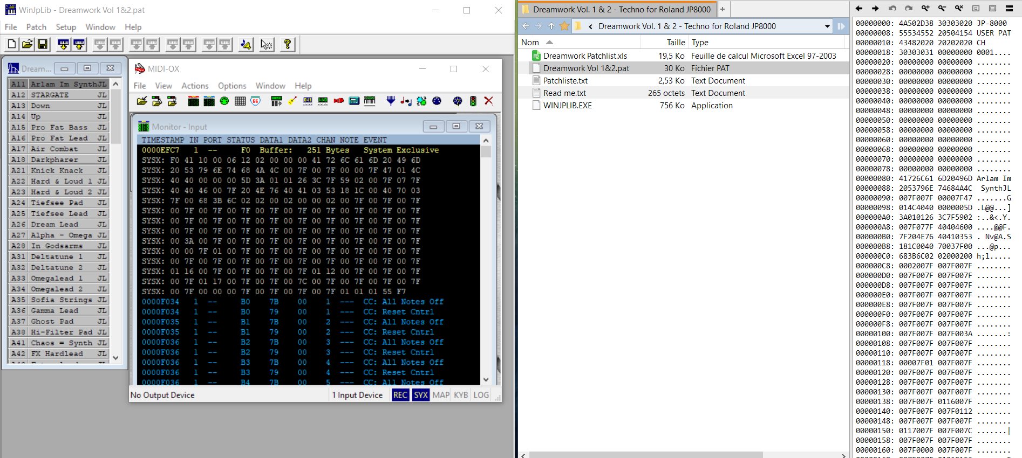The width and height of the screenshot is (1022, 458).
Task: Open the Patch menu in WinJpLib
Action: coord(36,27)
